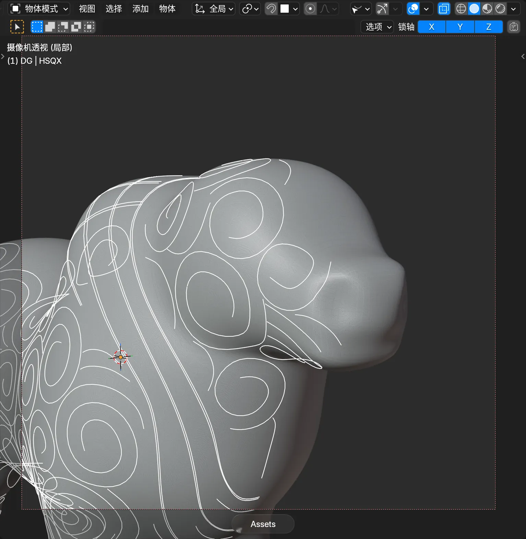
Task: Choose the subtract selection mode
Action: (x=63, y=27)
